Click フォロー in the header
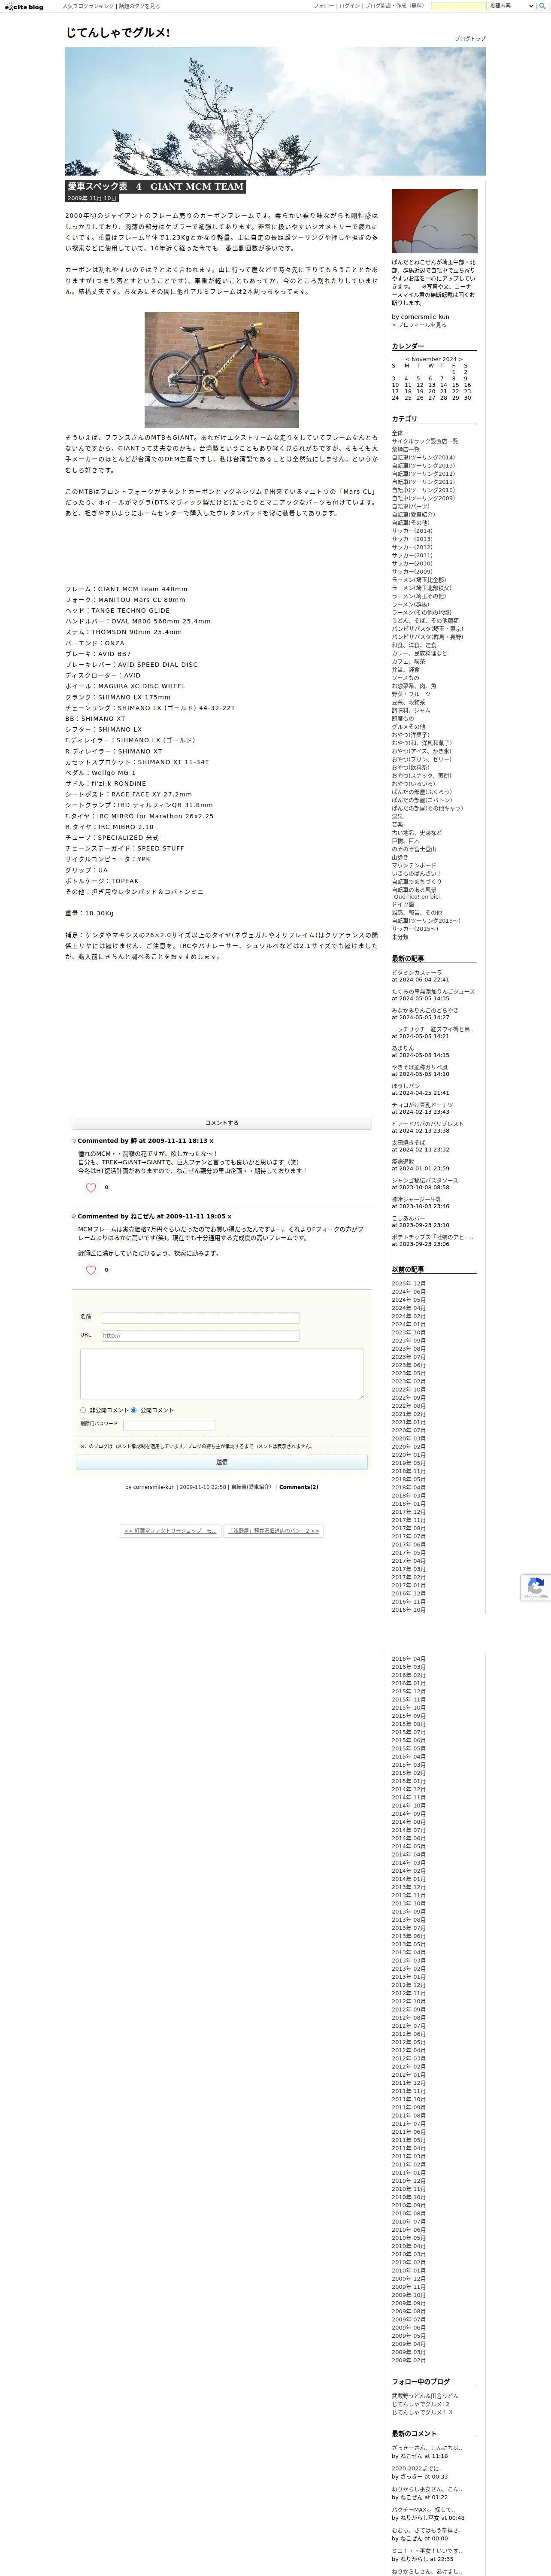 click(x=323, y=6)
